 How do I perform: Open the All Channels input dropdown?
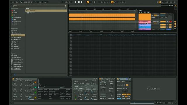(156, 22)
